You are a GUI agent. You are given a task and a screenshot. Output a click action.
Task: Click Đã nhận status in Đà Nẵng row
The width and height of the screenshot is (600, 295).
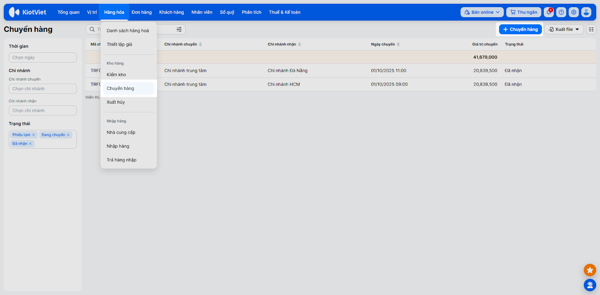pyautogui.click(x=513, y=71)
